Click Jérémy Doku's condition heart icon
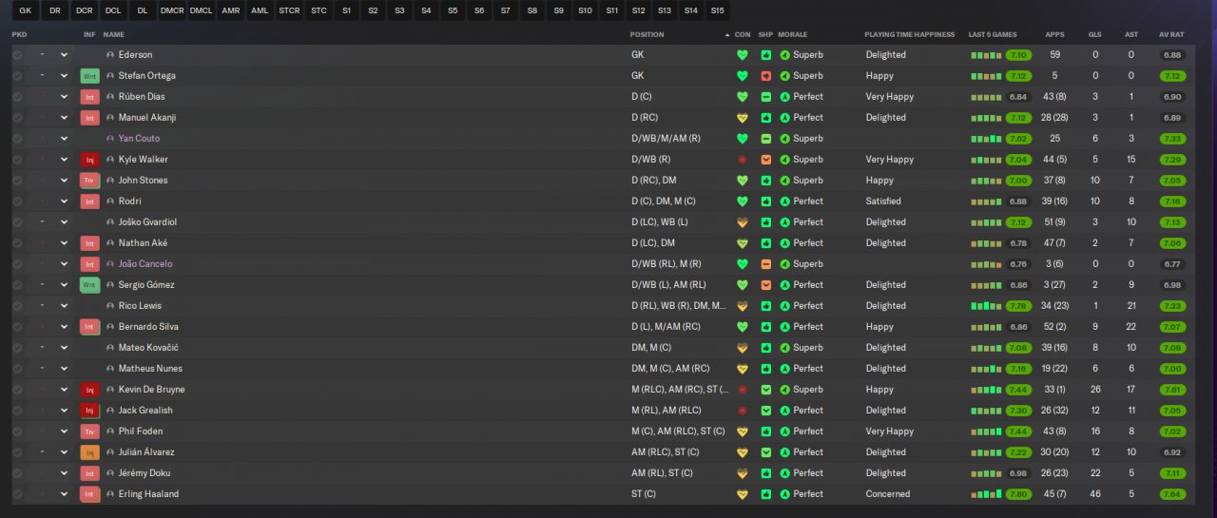This screenshot has height=518, width=1217. (x=743, y=473)
